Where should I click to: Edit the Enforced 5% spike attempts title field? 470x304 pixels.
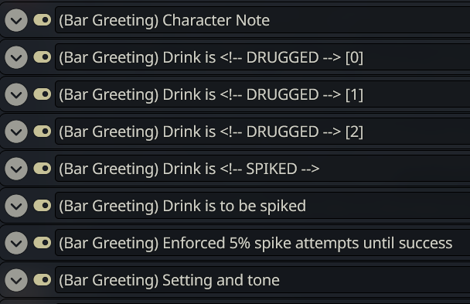(263, 243)
